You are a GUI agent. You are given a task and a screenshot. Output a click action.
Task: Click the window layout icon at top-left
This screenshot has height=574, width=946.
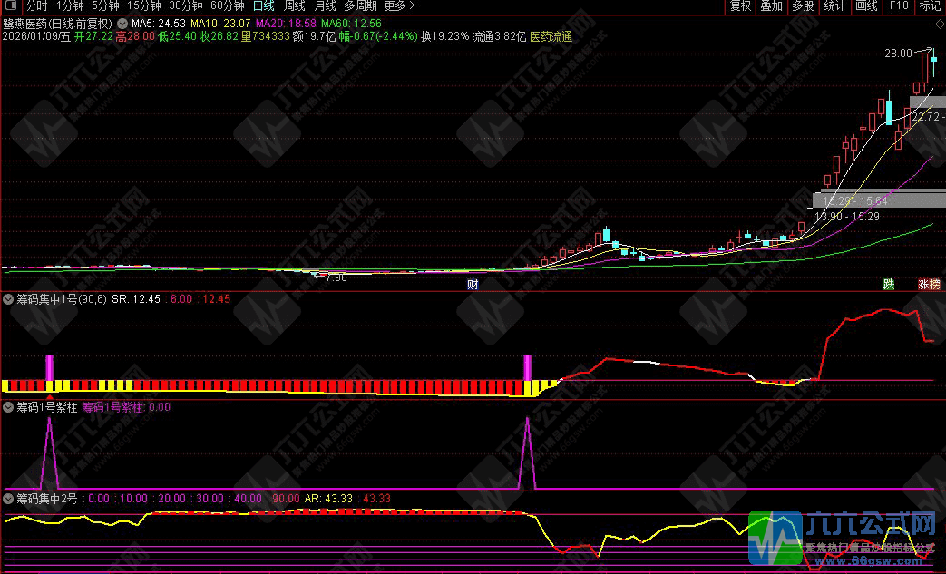(x=9, y=5)
